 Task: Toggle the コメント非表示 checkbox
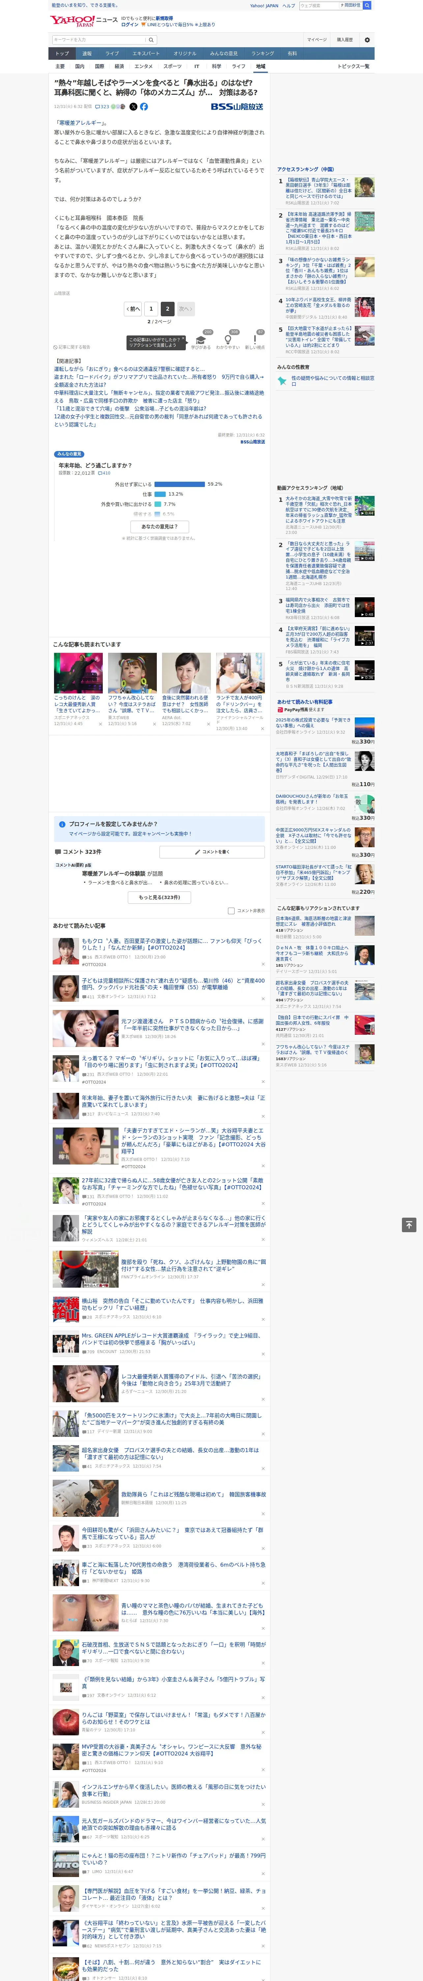[231, 911]
